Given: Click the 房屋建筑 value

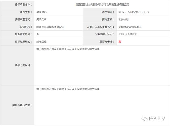Looking at the screenshot, I should (x=41, y=12).
